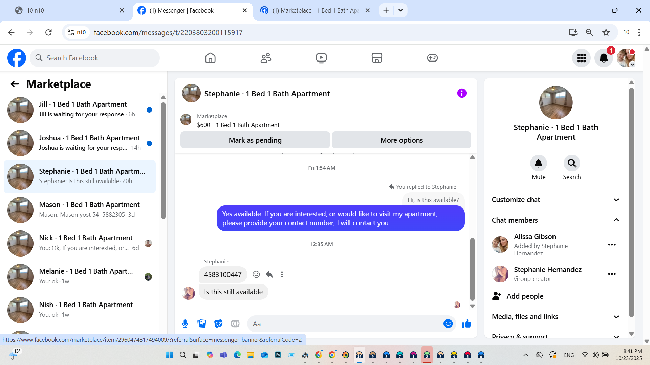650x365 pixels.
Task: Open Marketplace from top navigation
Action: coord(377,58)
